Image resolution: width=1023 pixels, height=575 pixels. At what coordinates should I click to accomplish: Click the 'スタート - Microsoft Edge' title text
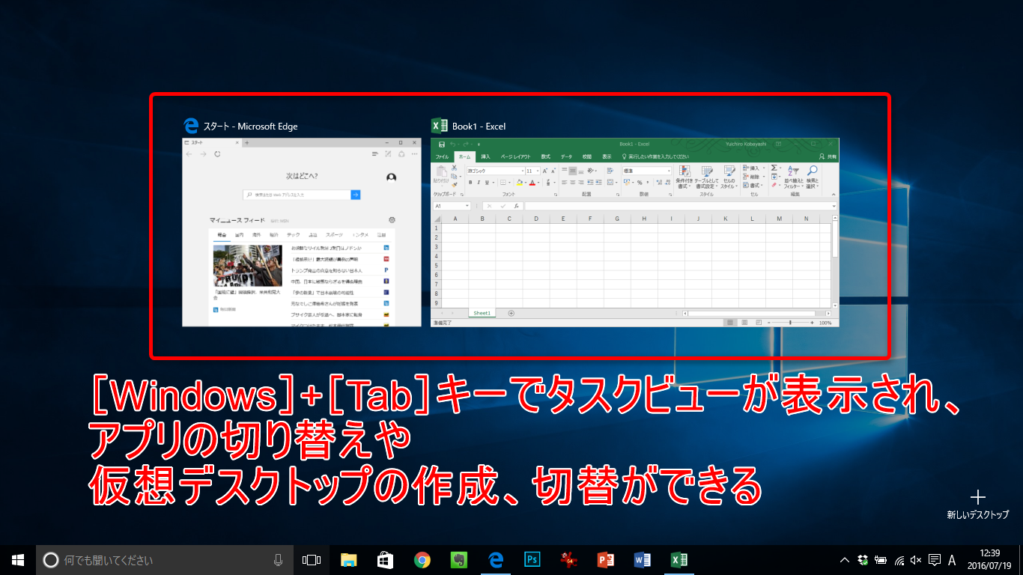[x=251, y=126]
